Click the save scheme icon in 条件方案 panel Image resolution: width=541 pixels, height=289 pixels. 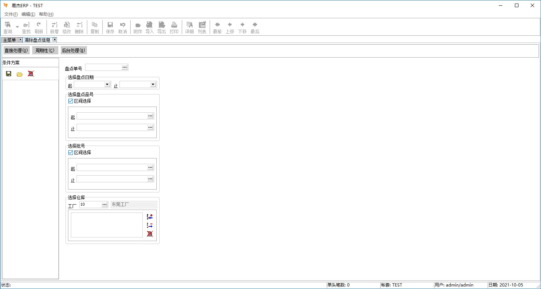[x=9, y=74]
